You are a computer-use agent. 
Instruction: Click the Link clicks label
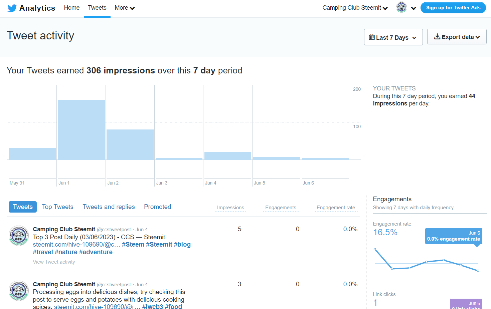pyautogui.click(x=384, y=294)
